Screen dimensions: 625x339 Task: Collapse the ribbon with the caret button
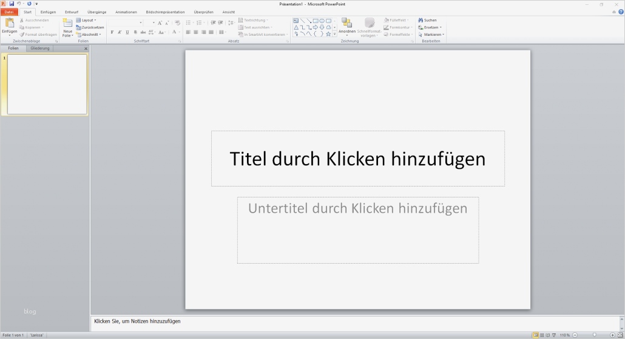click(613, 12)
